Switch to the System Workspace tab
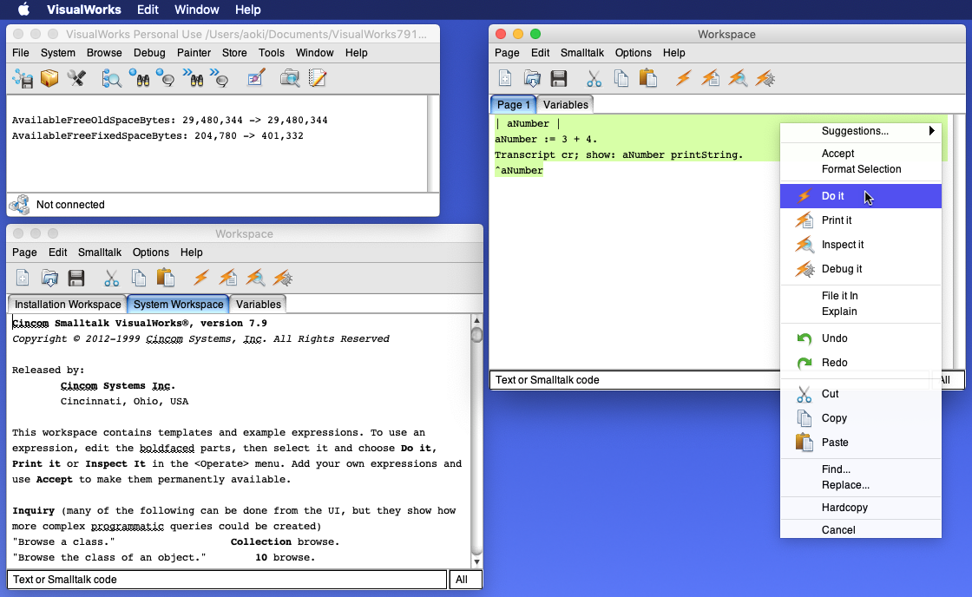This screenshot has height=597, width=972. click(179, 305)
